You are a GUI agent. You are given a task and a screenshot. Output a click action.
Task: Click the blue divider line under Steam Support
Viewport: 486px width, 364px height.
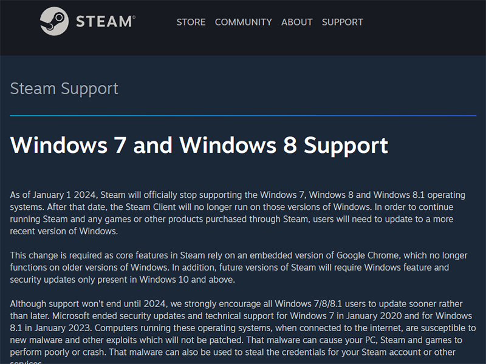click(243, 115)
